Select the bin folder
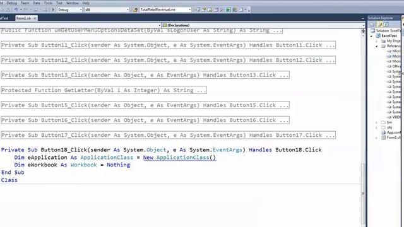The height and width of the screenshot is (227, 404). tap(387, 122)
